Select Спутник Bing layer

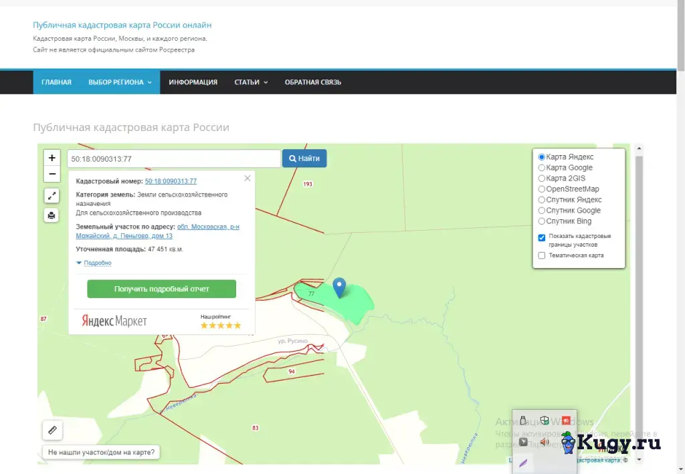(541, 221)
